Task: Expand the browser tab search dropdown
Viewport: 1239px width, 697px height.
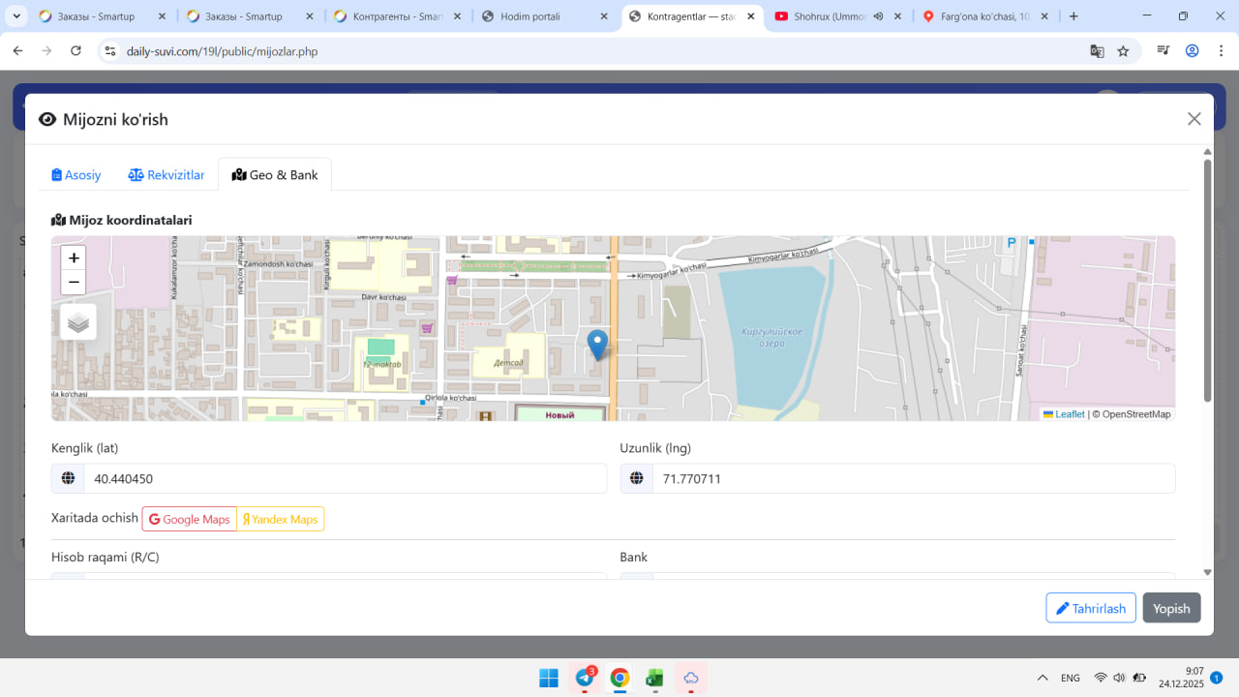Action: pyautogui.click(x=17, y=16)
